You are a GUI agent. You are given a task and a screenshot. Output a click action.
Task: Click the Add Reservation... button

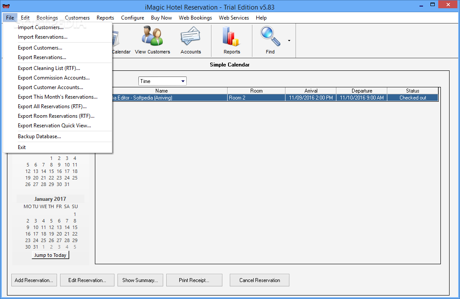(34, 280)
